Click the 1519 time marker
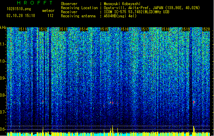This screenshot has width=214, height=136. coord(186,29)
